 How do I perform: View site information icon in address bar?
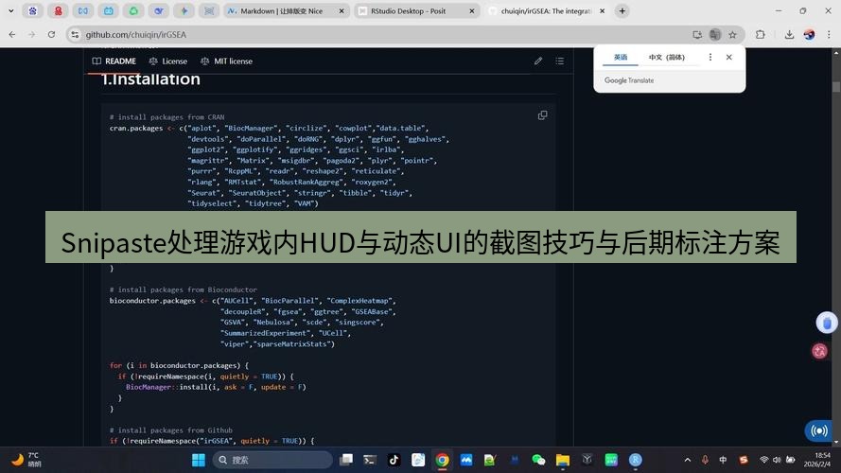(x=75, y=34)
